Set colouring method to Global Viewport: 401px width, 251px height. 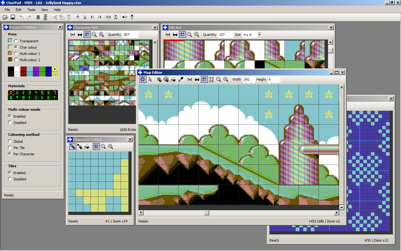click(10, 142)
